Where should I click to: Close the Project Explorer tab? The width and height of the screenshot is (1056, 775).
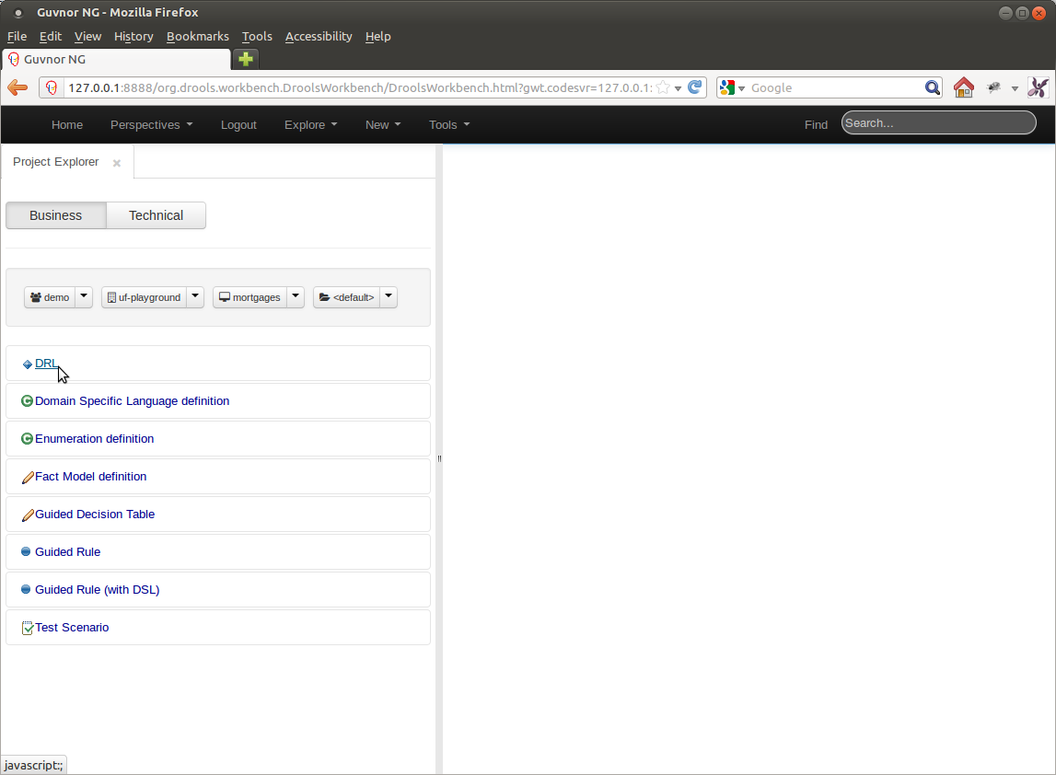point(117,163)
